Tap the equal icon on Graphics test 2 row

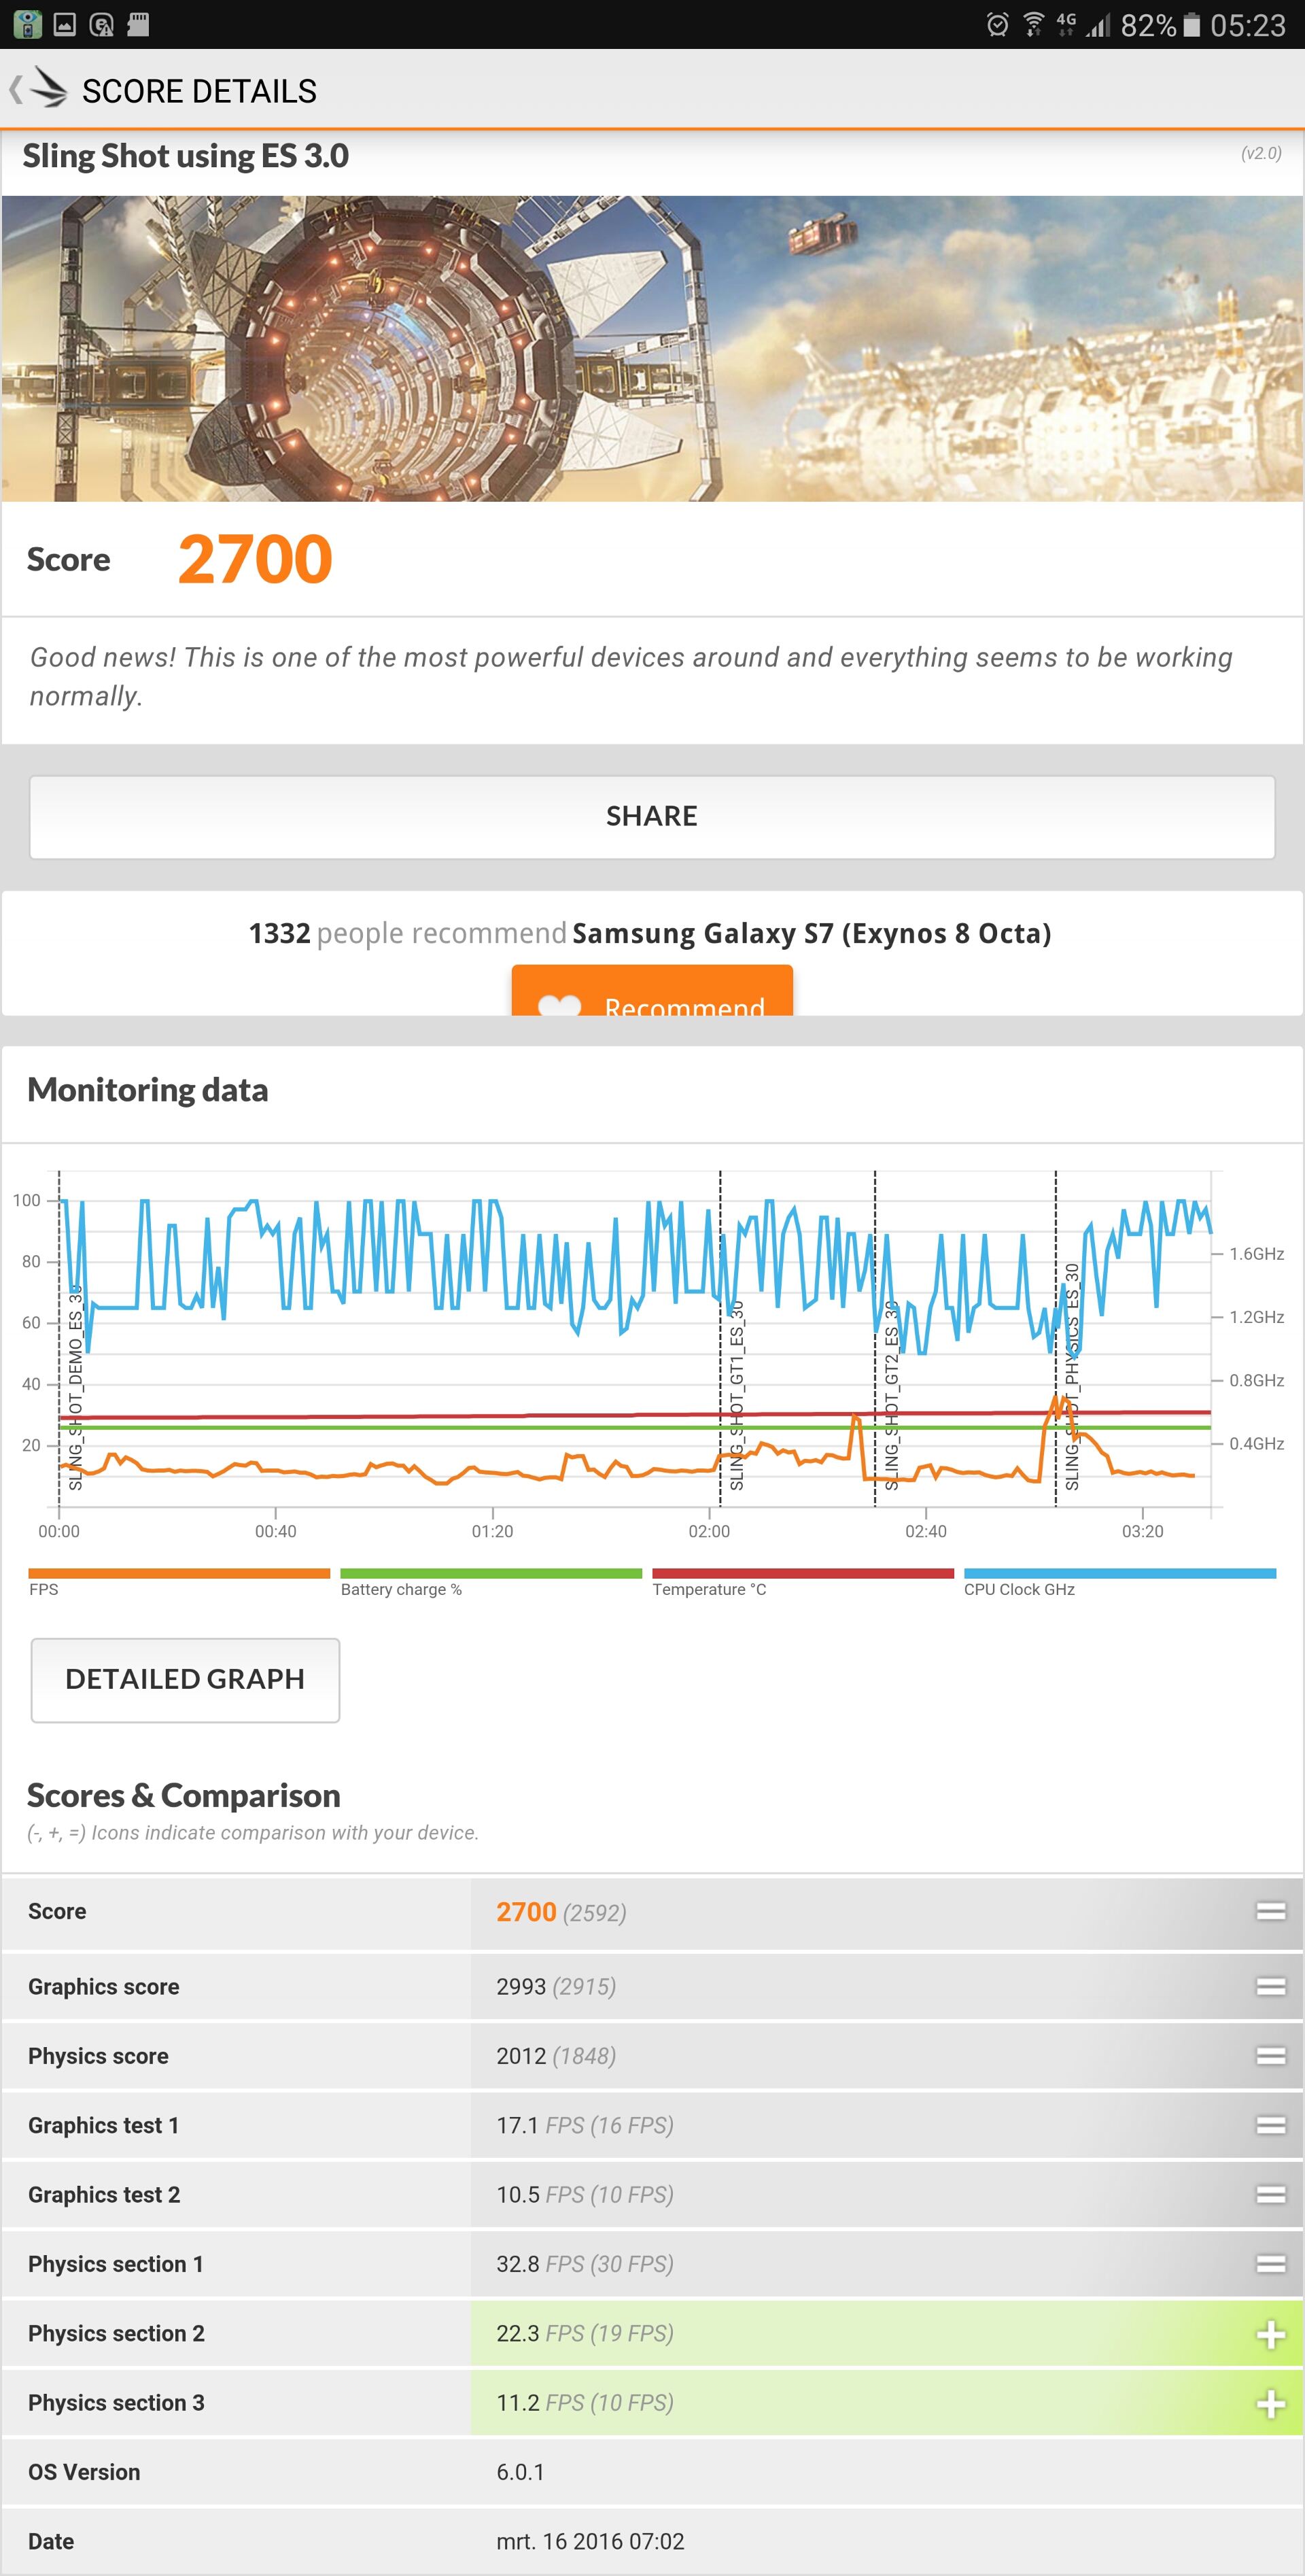[1271, 2194]
